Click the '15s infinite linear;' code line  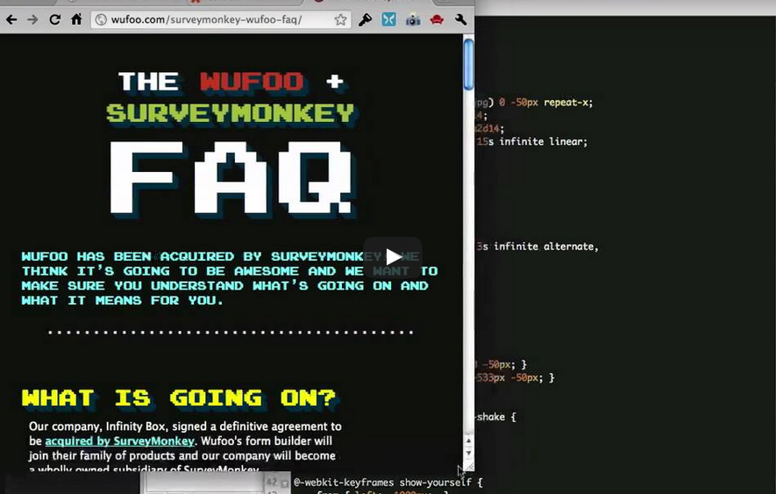click(532, 142)
